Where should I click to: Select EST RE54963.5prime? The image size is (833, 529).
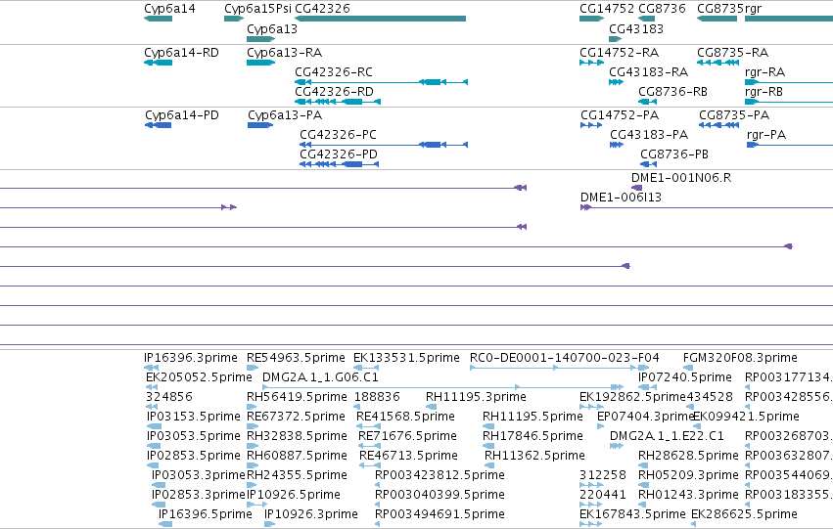(x=296, y=358)
